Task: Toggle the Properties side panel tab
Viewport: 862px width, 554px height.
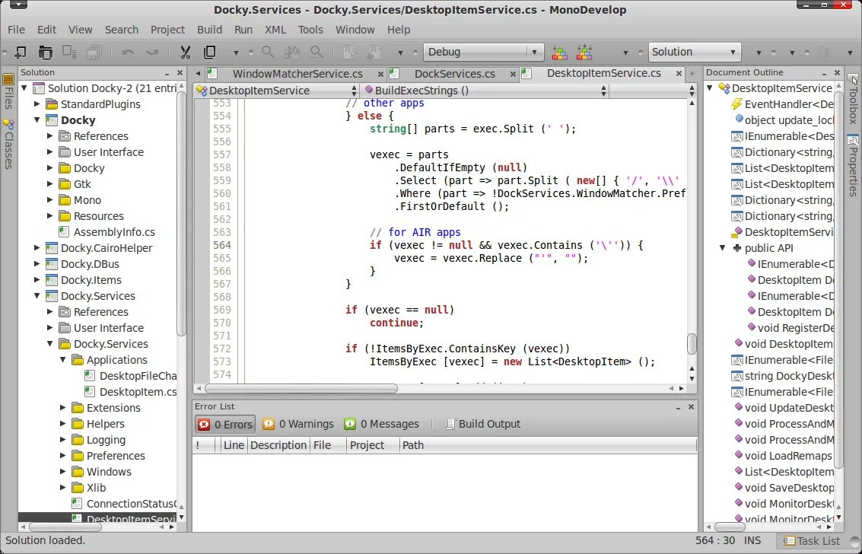Action: [853, 165]
